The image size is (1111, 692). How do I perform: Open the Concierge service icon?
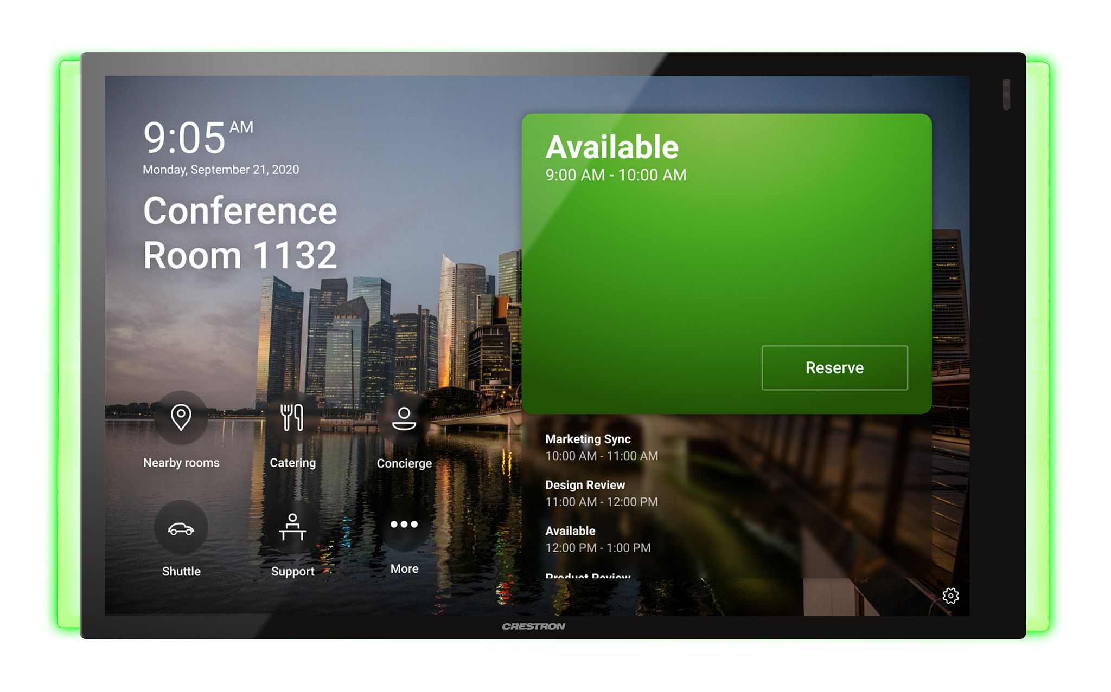(404, 418)
